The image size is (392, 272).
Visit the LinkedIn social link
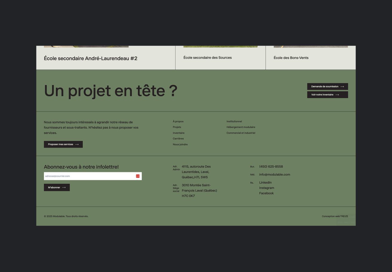265,182
